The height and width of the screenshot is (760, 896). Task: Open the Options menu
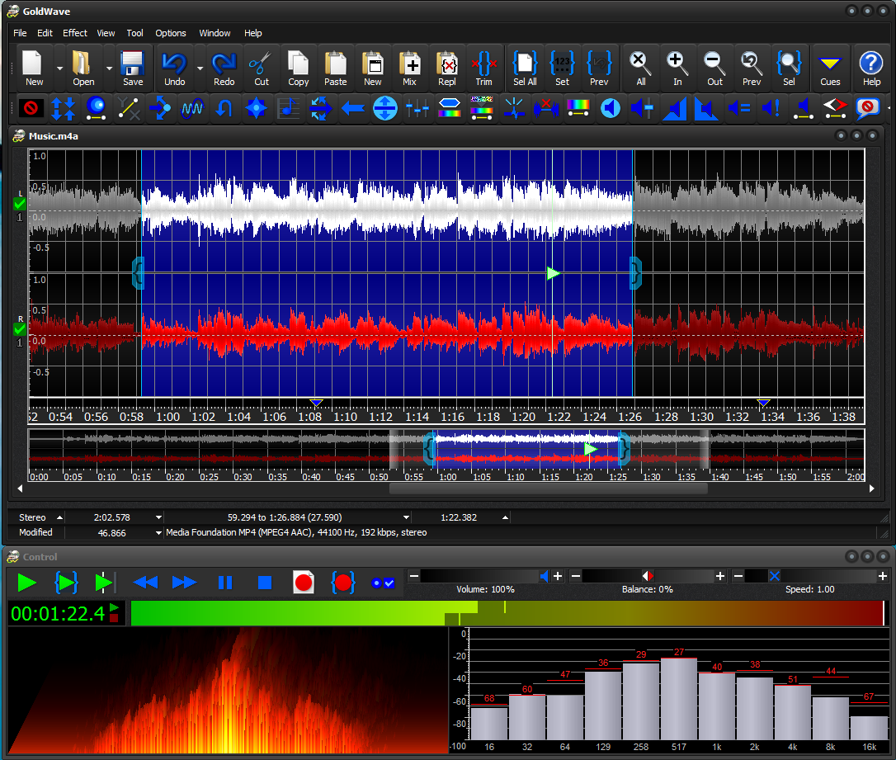coord(170,33)
